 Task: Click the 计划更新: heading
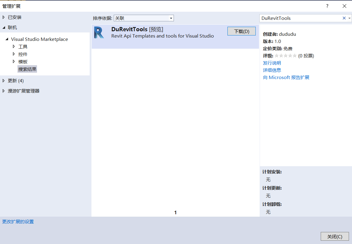click(272, 188)
